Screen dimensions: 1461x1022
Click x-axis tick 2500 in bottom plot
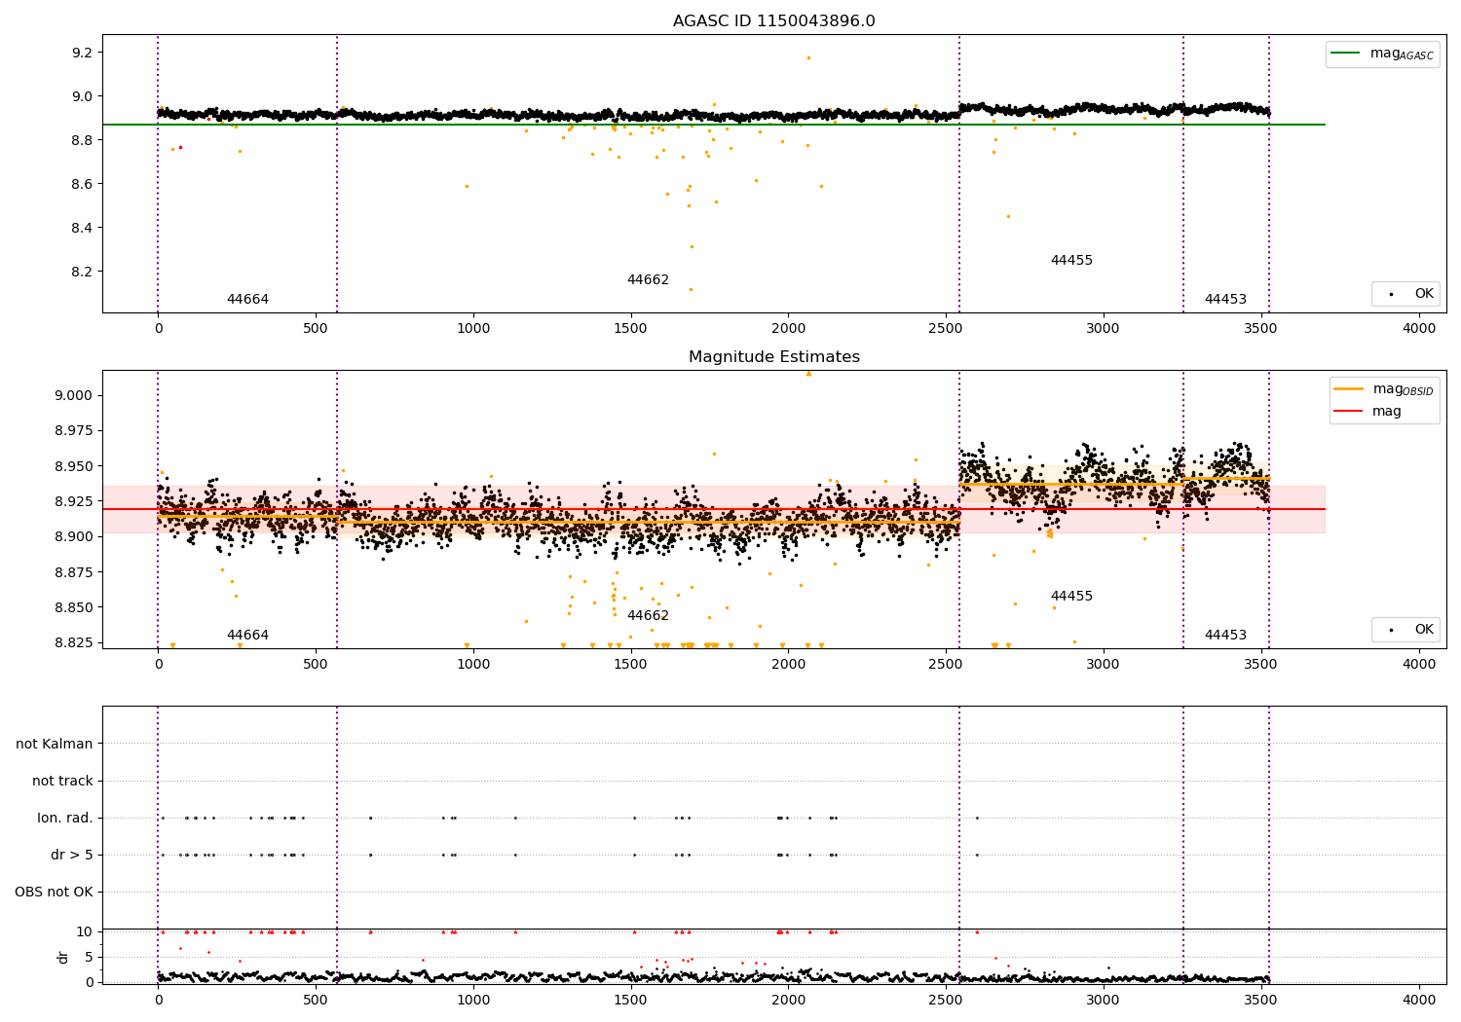[x=946, y=1001]
